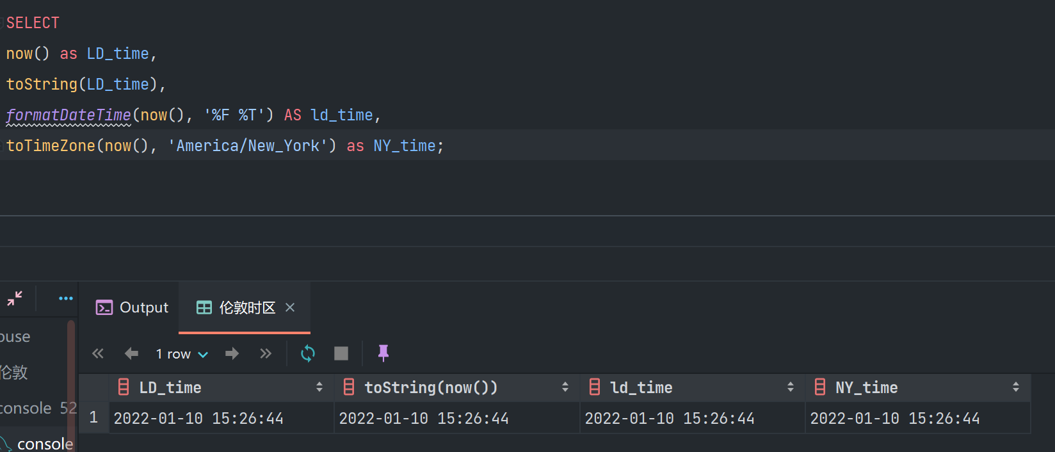Click the SELECT keyword in editor
This screenshot has height=452, width=1055.
[33, 23]
